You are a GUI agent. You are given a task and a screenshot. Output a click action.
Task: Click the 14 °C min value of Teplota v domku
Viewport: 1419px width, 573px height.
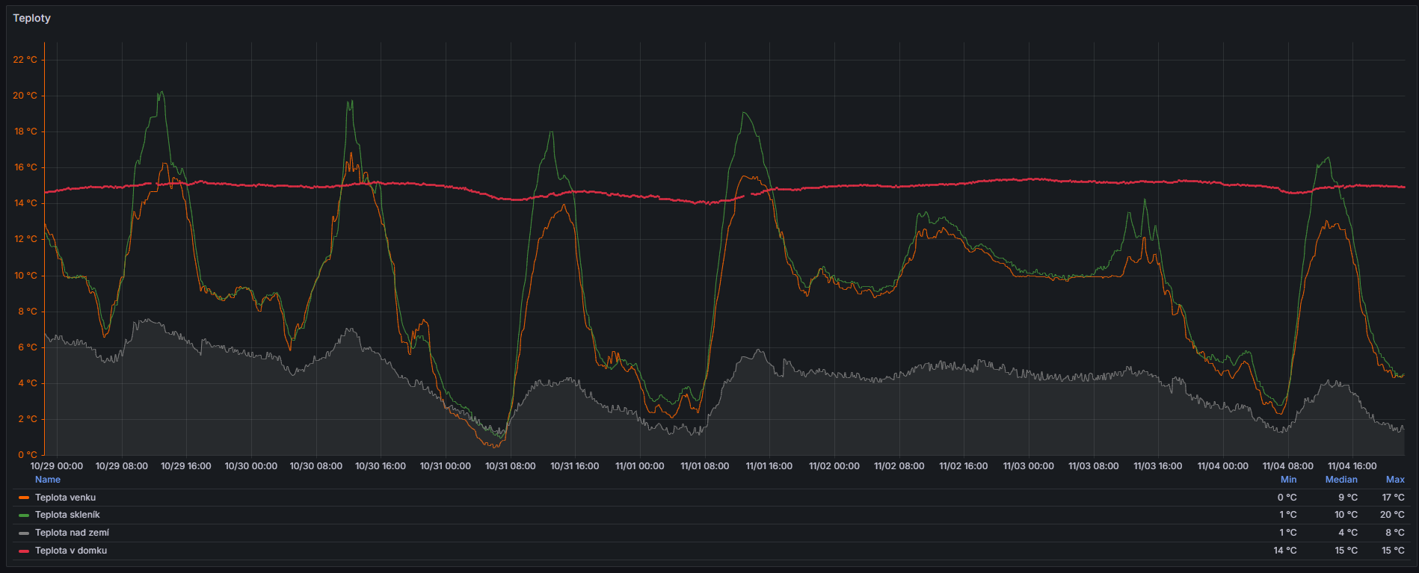(1285, 551)
